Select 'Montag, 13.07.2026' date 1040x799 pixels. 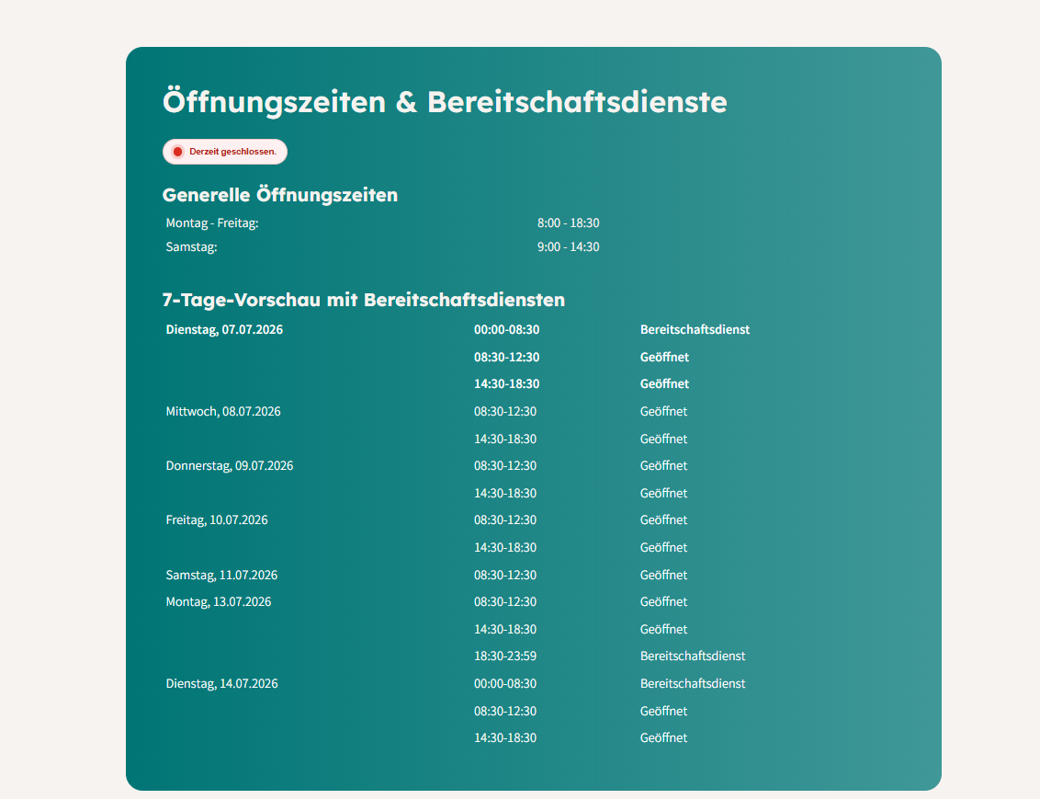[x=219, y=602]
